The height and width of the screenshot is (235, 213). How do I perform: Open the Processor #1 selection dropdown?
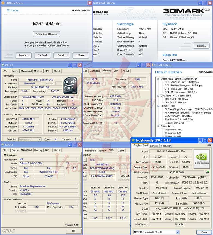39,139
